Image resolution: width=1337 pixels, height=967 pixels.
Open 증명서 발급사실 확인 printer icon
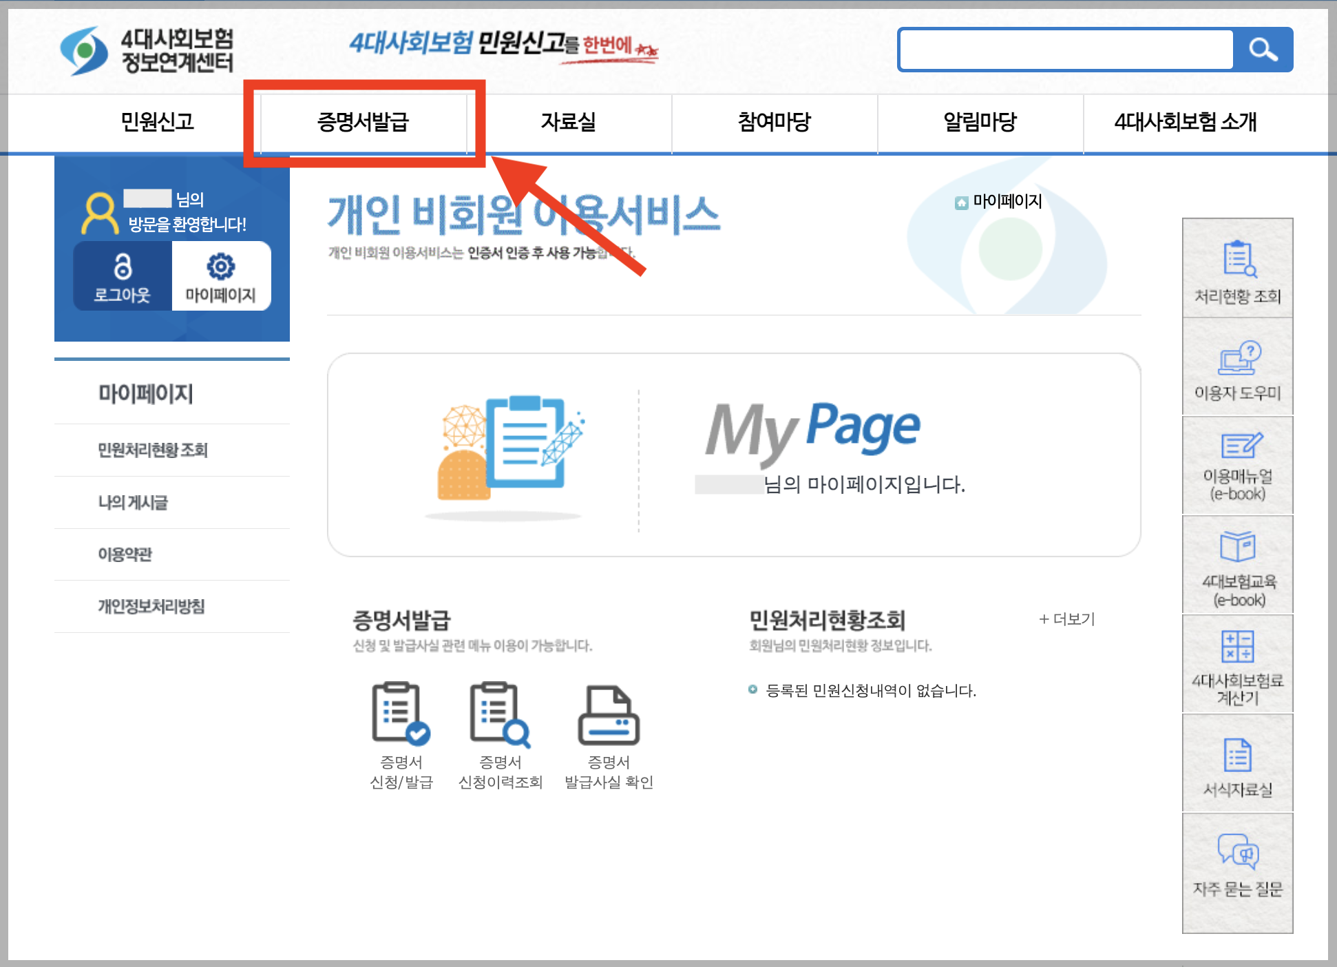tap(609, 715)
